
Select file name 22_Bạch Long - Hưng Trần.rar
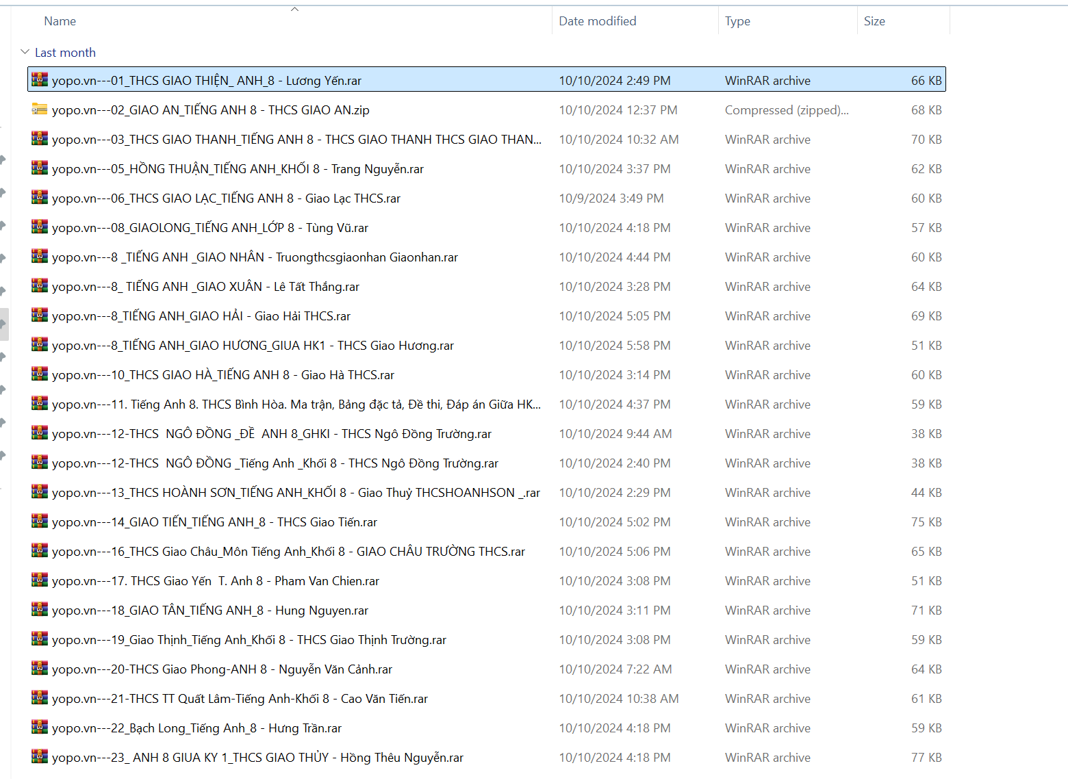(x=197, y=728)
